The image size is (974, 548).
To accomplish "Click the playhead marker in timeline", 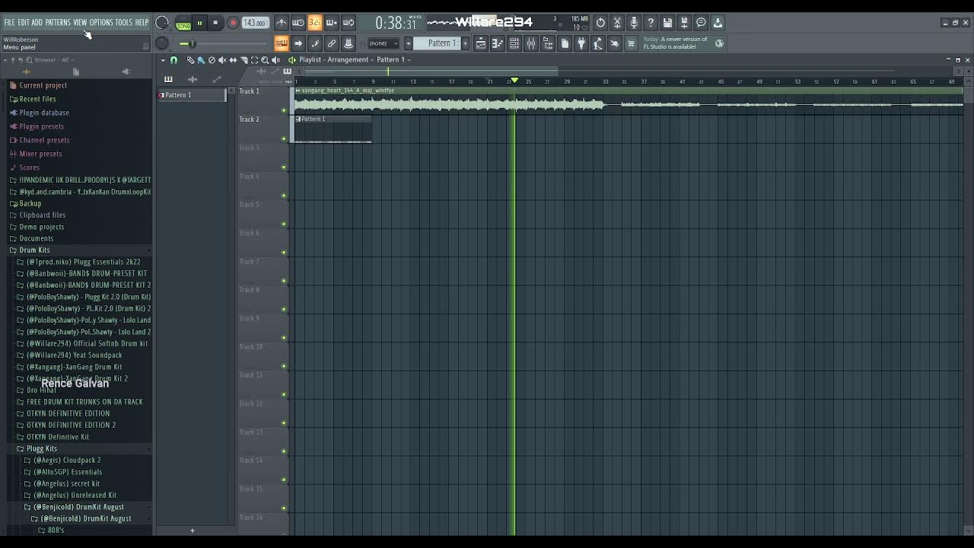I will point(514,80).
